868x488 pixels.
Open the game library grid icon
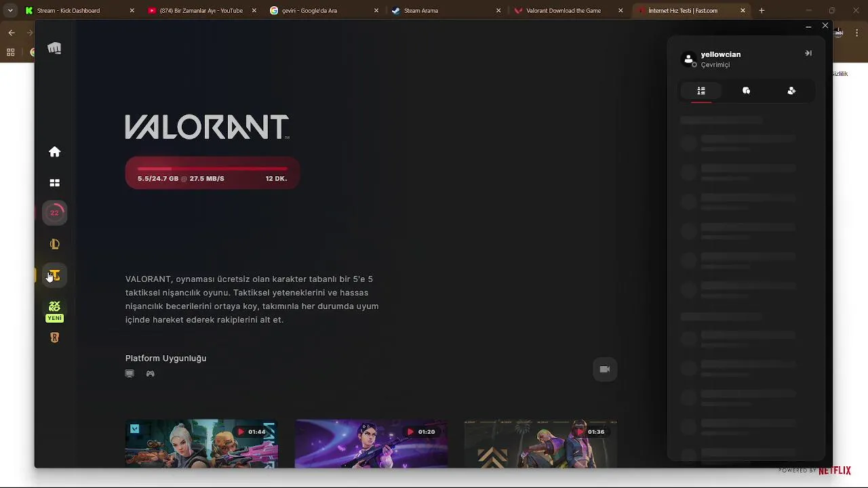55,183
